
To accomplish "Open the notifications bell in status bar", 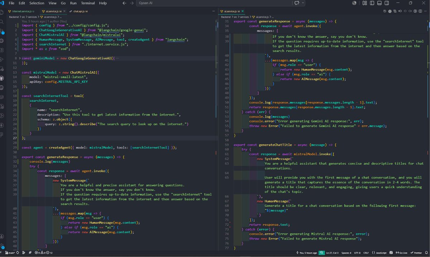I will pyautogui.click(x=427, y=253).
